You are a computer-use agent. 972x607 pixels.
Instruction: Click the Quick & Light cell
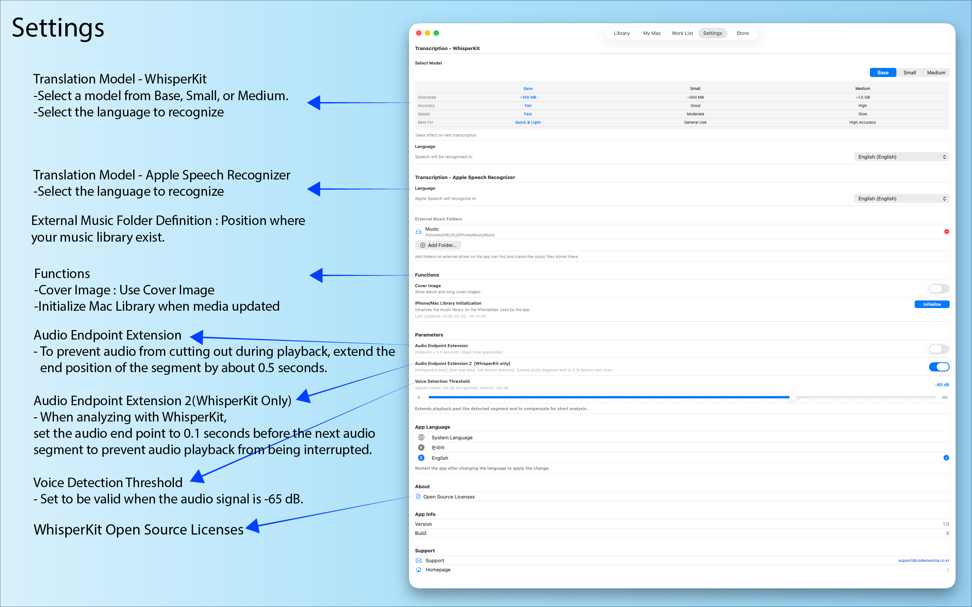coord(528,123)
